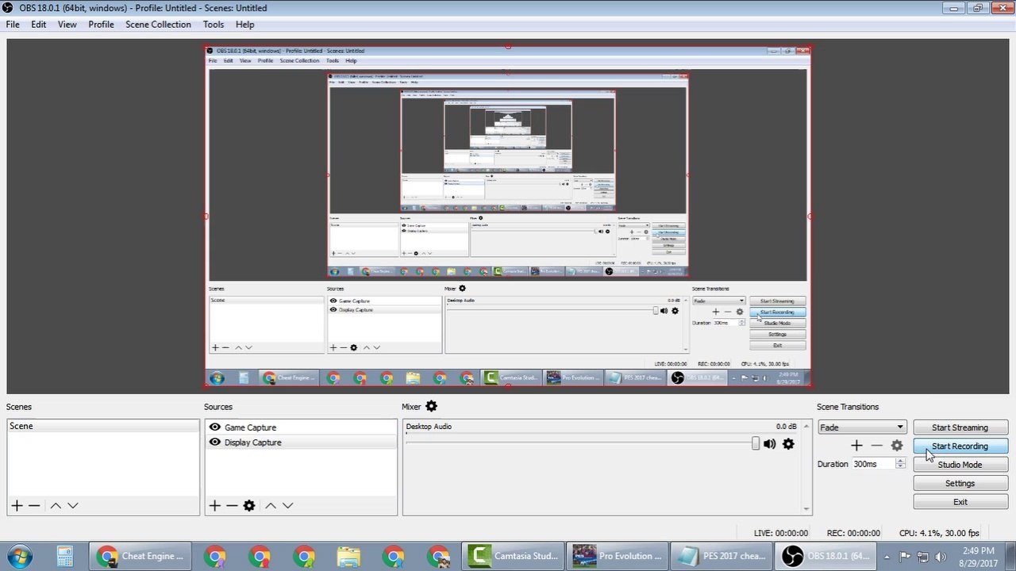Click Start Streaming
Image resolution: width=1016 pixels, height=571 pixels.
point(960,427)
